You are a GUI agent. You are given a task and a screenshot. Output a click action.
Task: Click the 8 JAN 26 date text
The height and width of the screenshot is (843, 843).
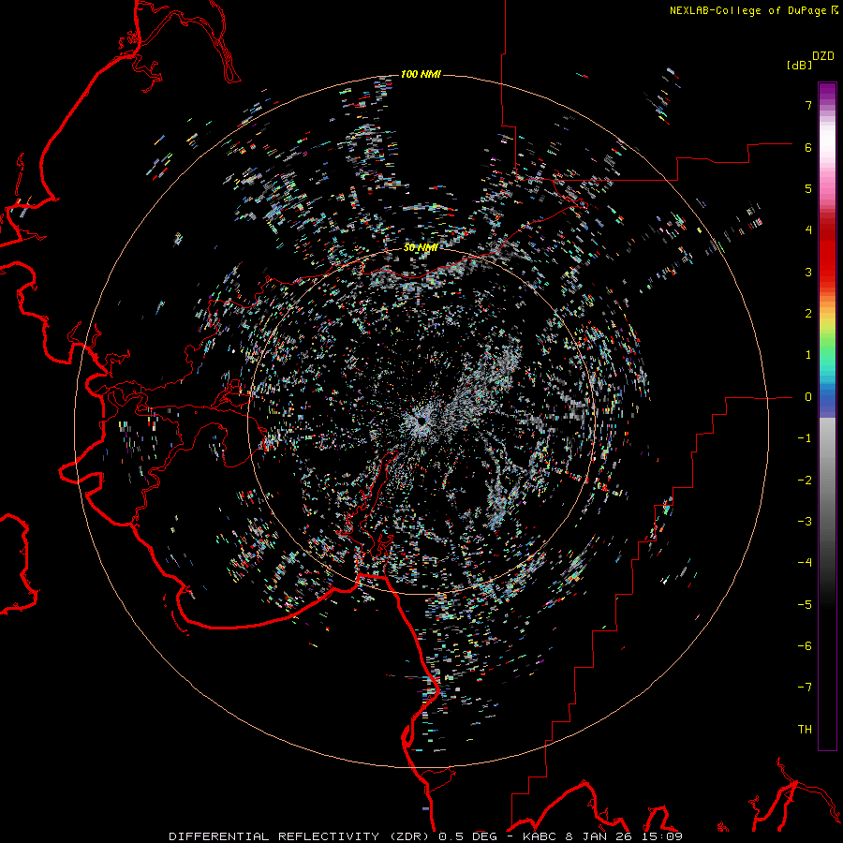(599, 836)
